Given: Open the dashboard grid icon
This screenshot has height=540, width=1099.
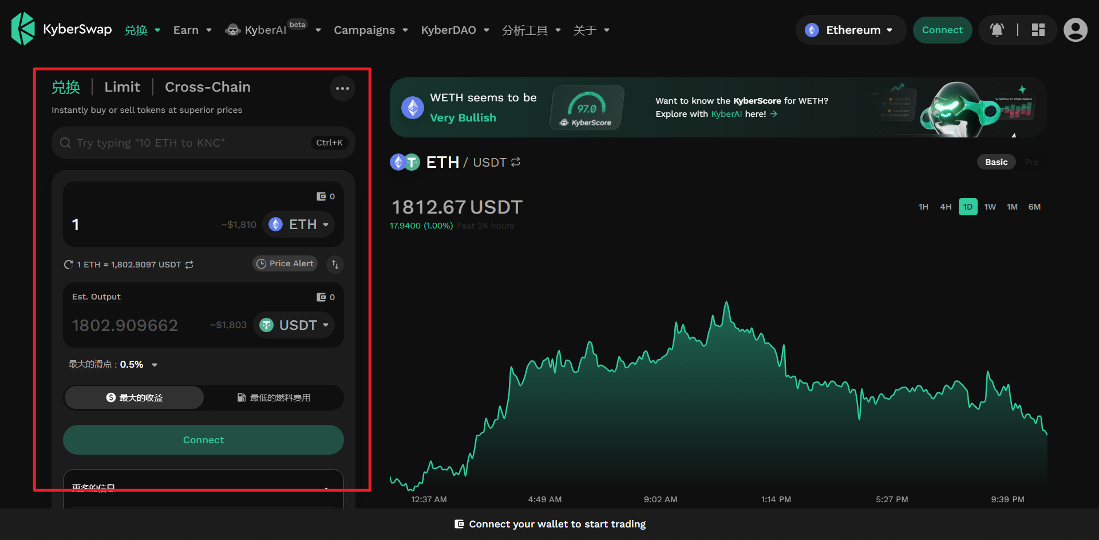Looking at the screenshot, I should (x=1038, y=30).
